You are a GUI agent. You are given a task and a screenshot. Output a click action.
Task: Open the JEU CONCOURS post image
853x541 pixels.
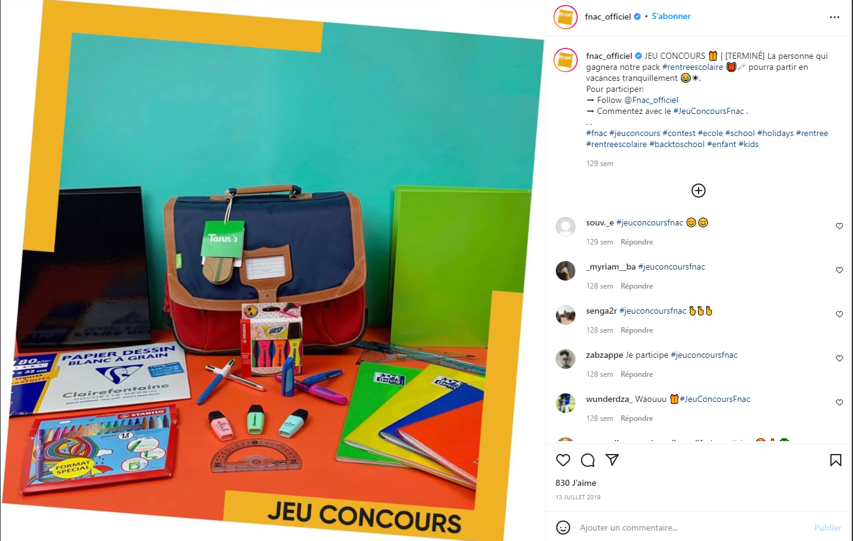273,270
